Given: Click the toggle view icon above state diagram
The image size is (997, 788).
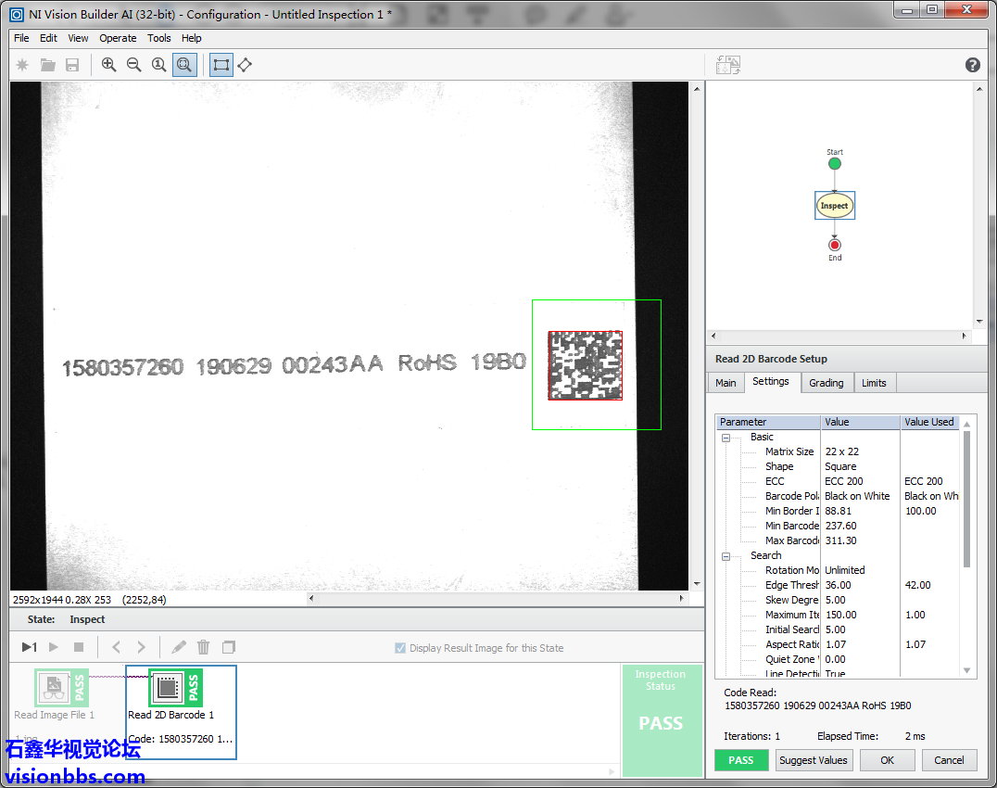Looking at the screenshot, I should (x=728, y=65).
